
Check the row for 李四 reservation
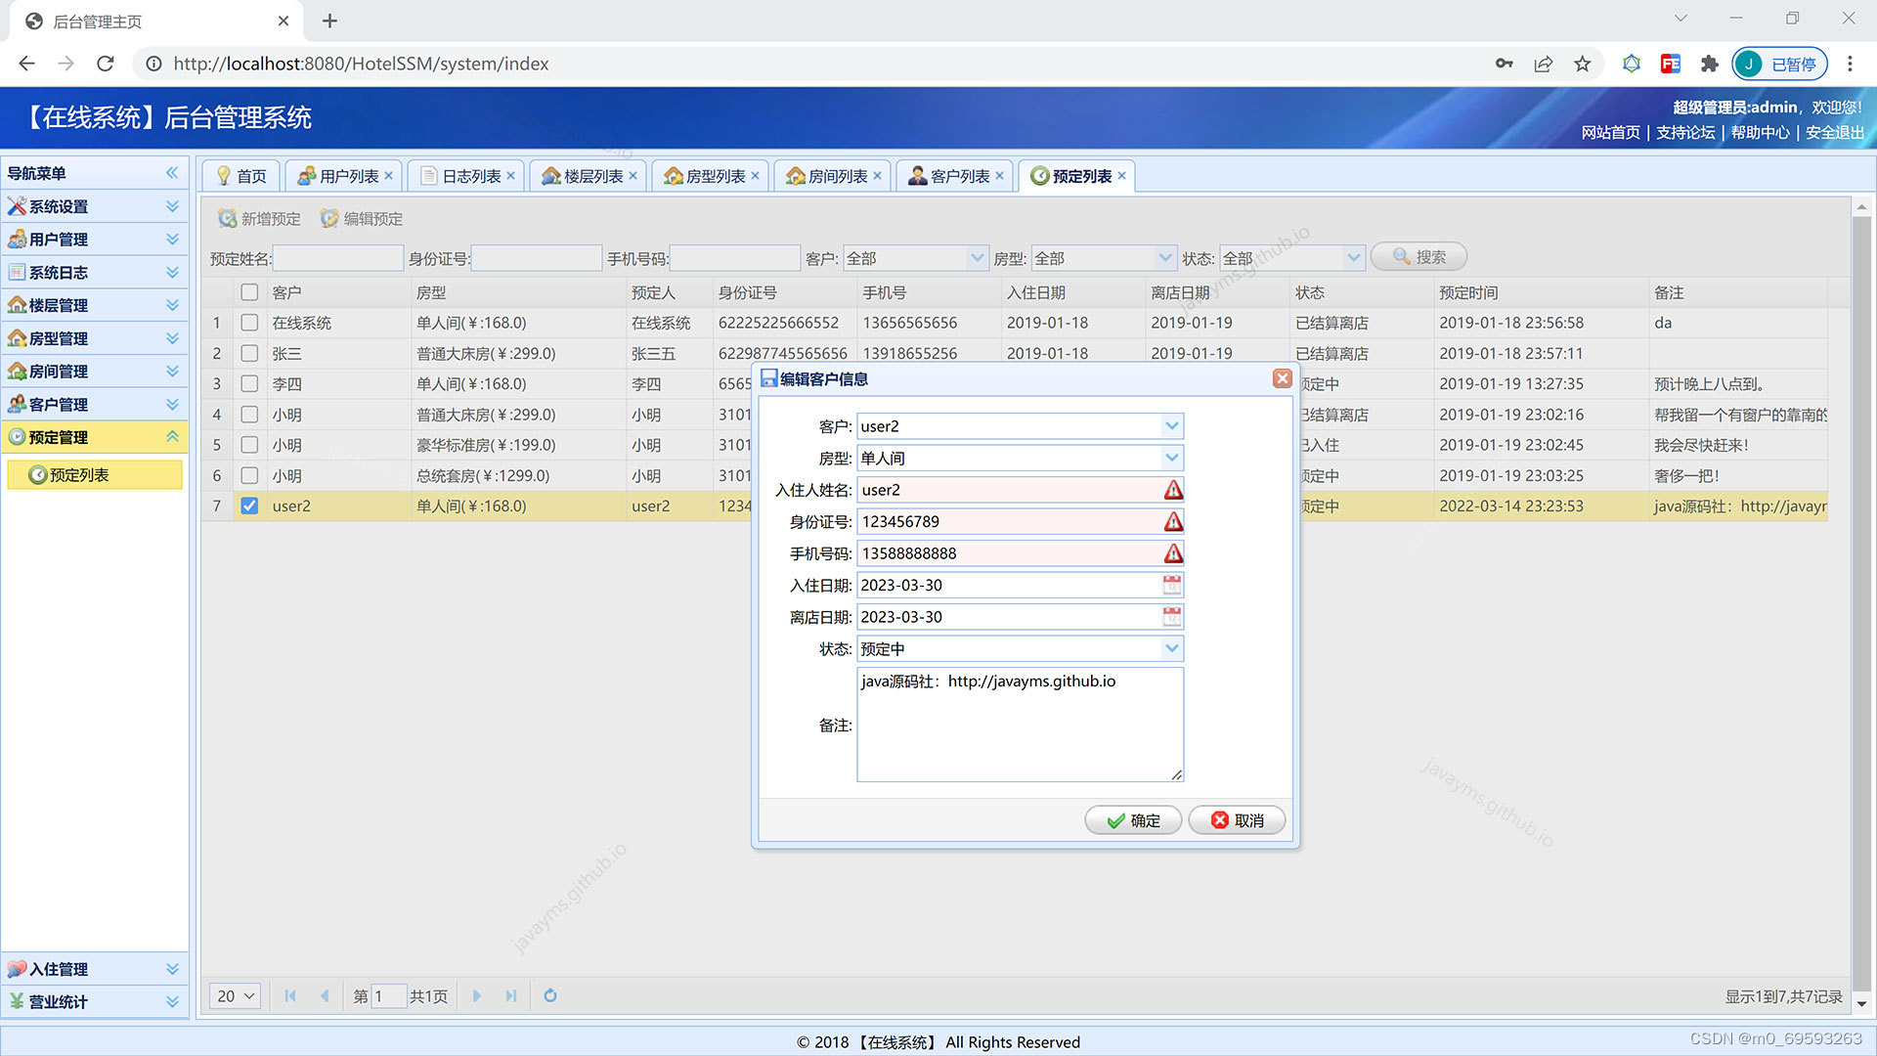(249, 383)
